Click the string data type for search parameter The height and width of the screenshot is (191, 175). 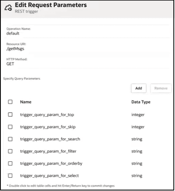pyautogui.click(x=137, y=139)
